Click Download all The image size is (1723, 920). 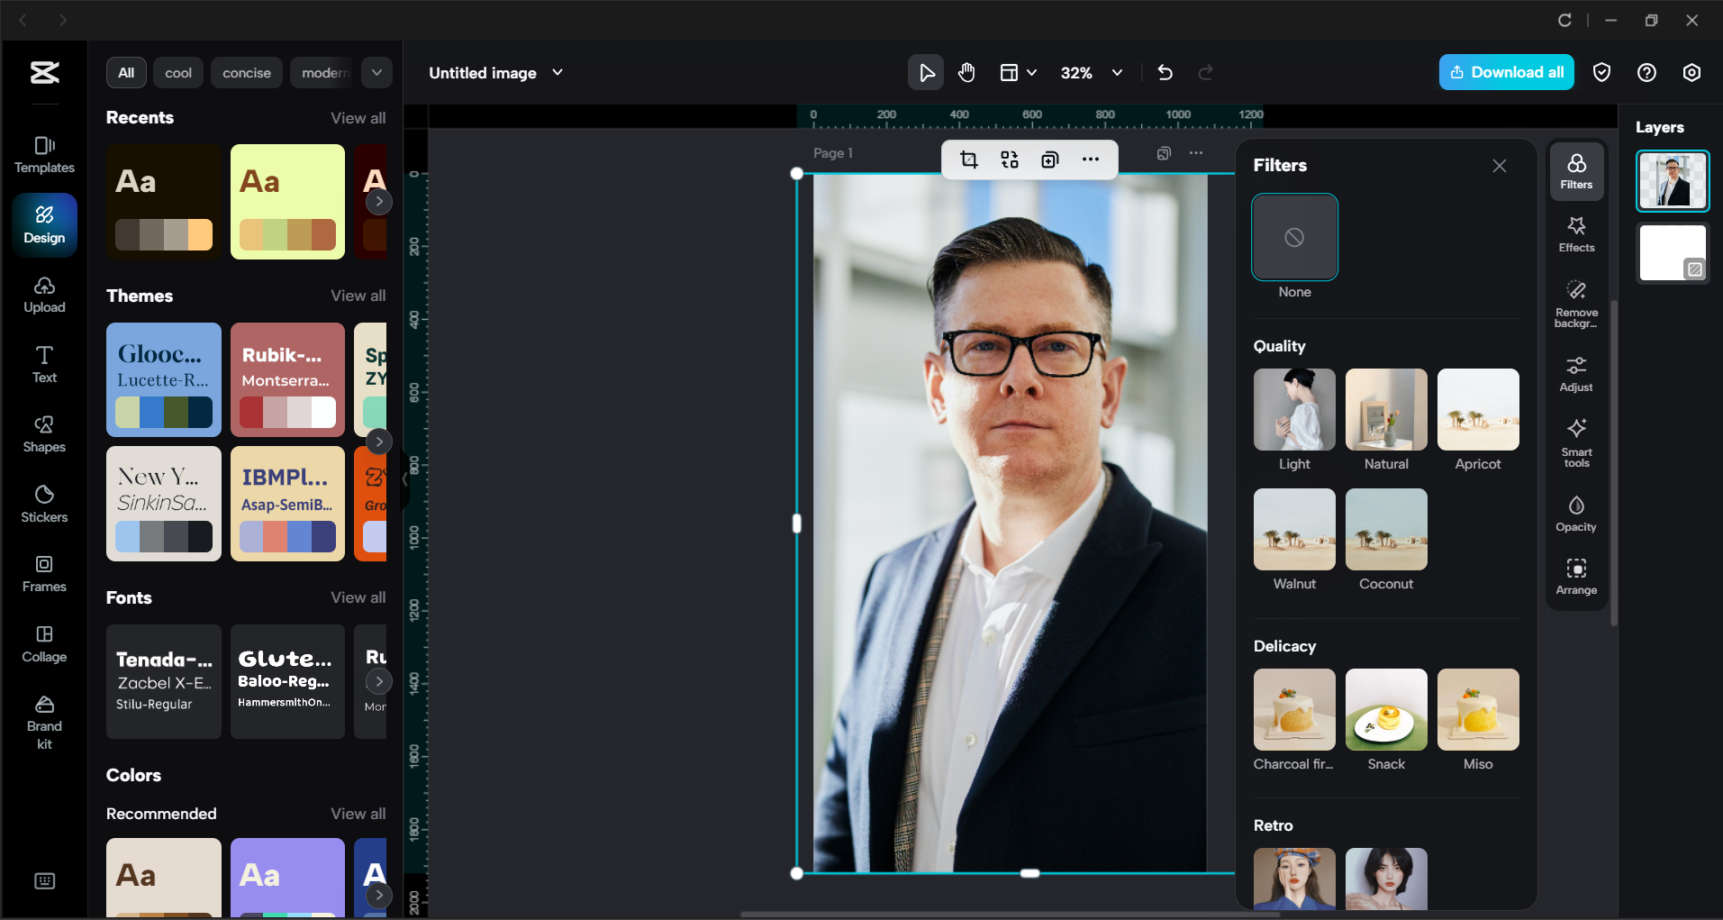click(x=1506, y=72)
